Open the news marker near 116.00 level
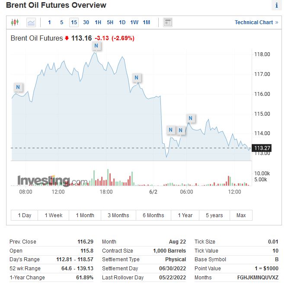Image resolution: width=288 pixels, height=291 pixels. pos(136,78)
